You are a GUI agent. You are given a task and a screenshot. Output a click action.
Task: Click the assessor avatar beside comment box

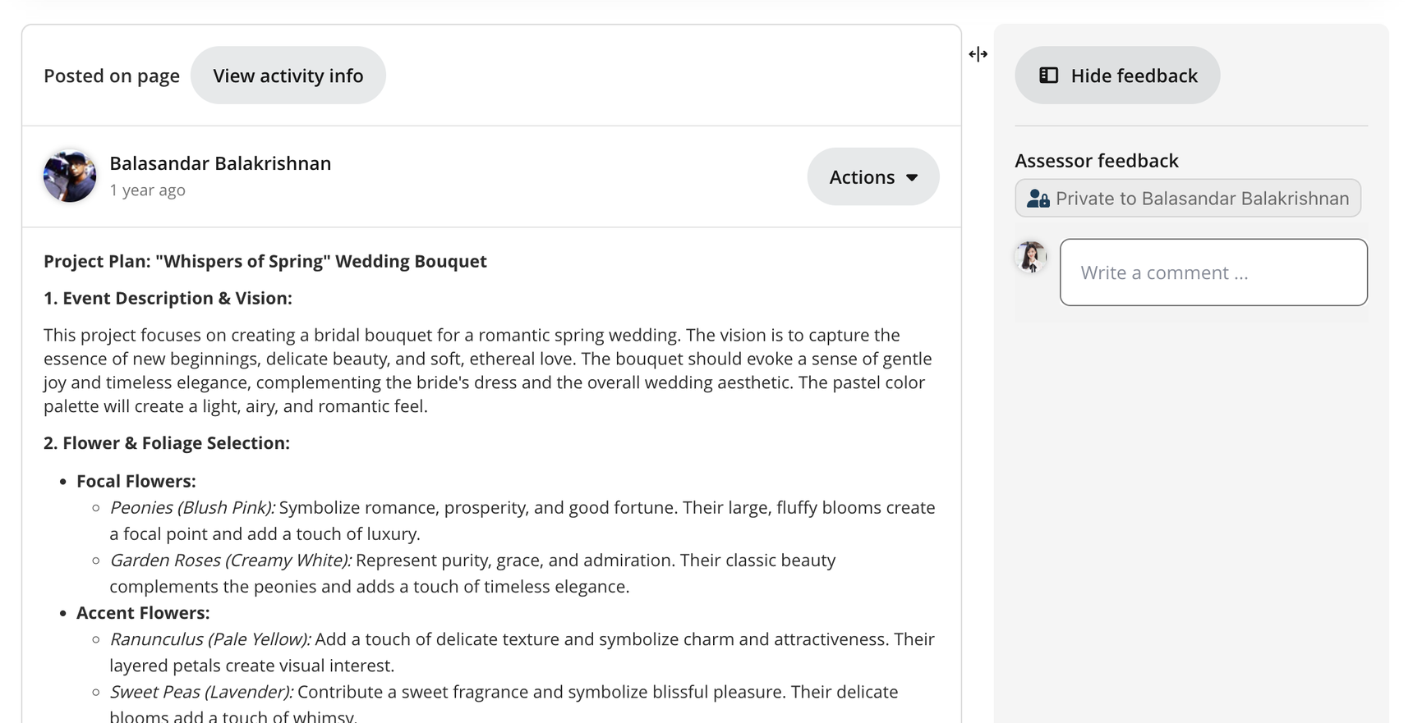(1031, 257)
